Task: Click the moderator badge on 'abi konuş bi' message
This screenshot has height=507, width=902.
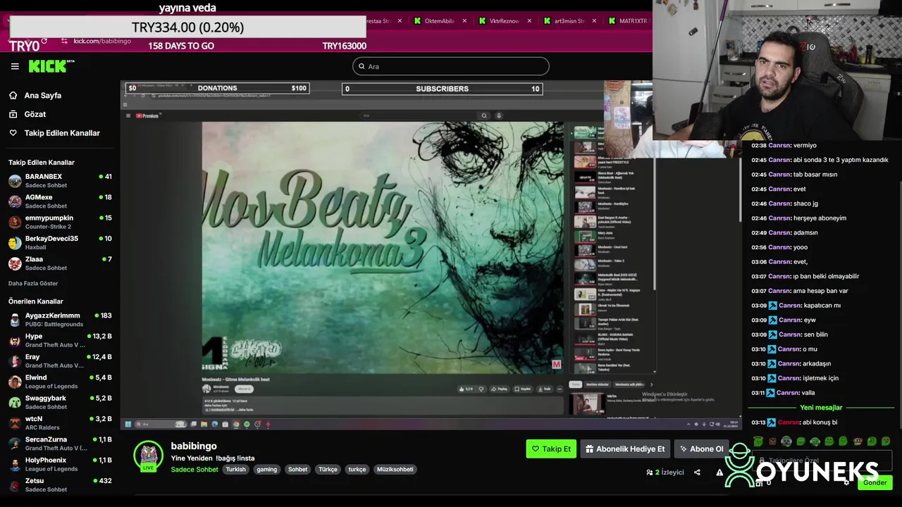Action: tap(772, 423)
